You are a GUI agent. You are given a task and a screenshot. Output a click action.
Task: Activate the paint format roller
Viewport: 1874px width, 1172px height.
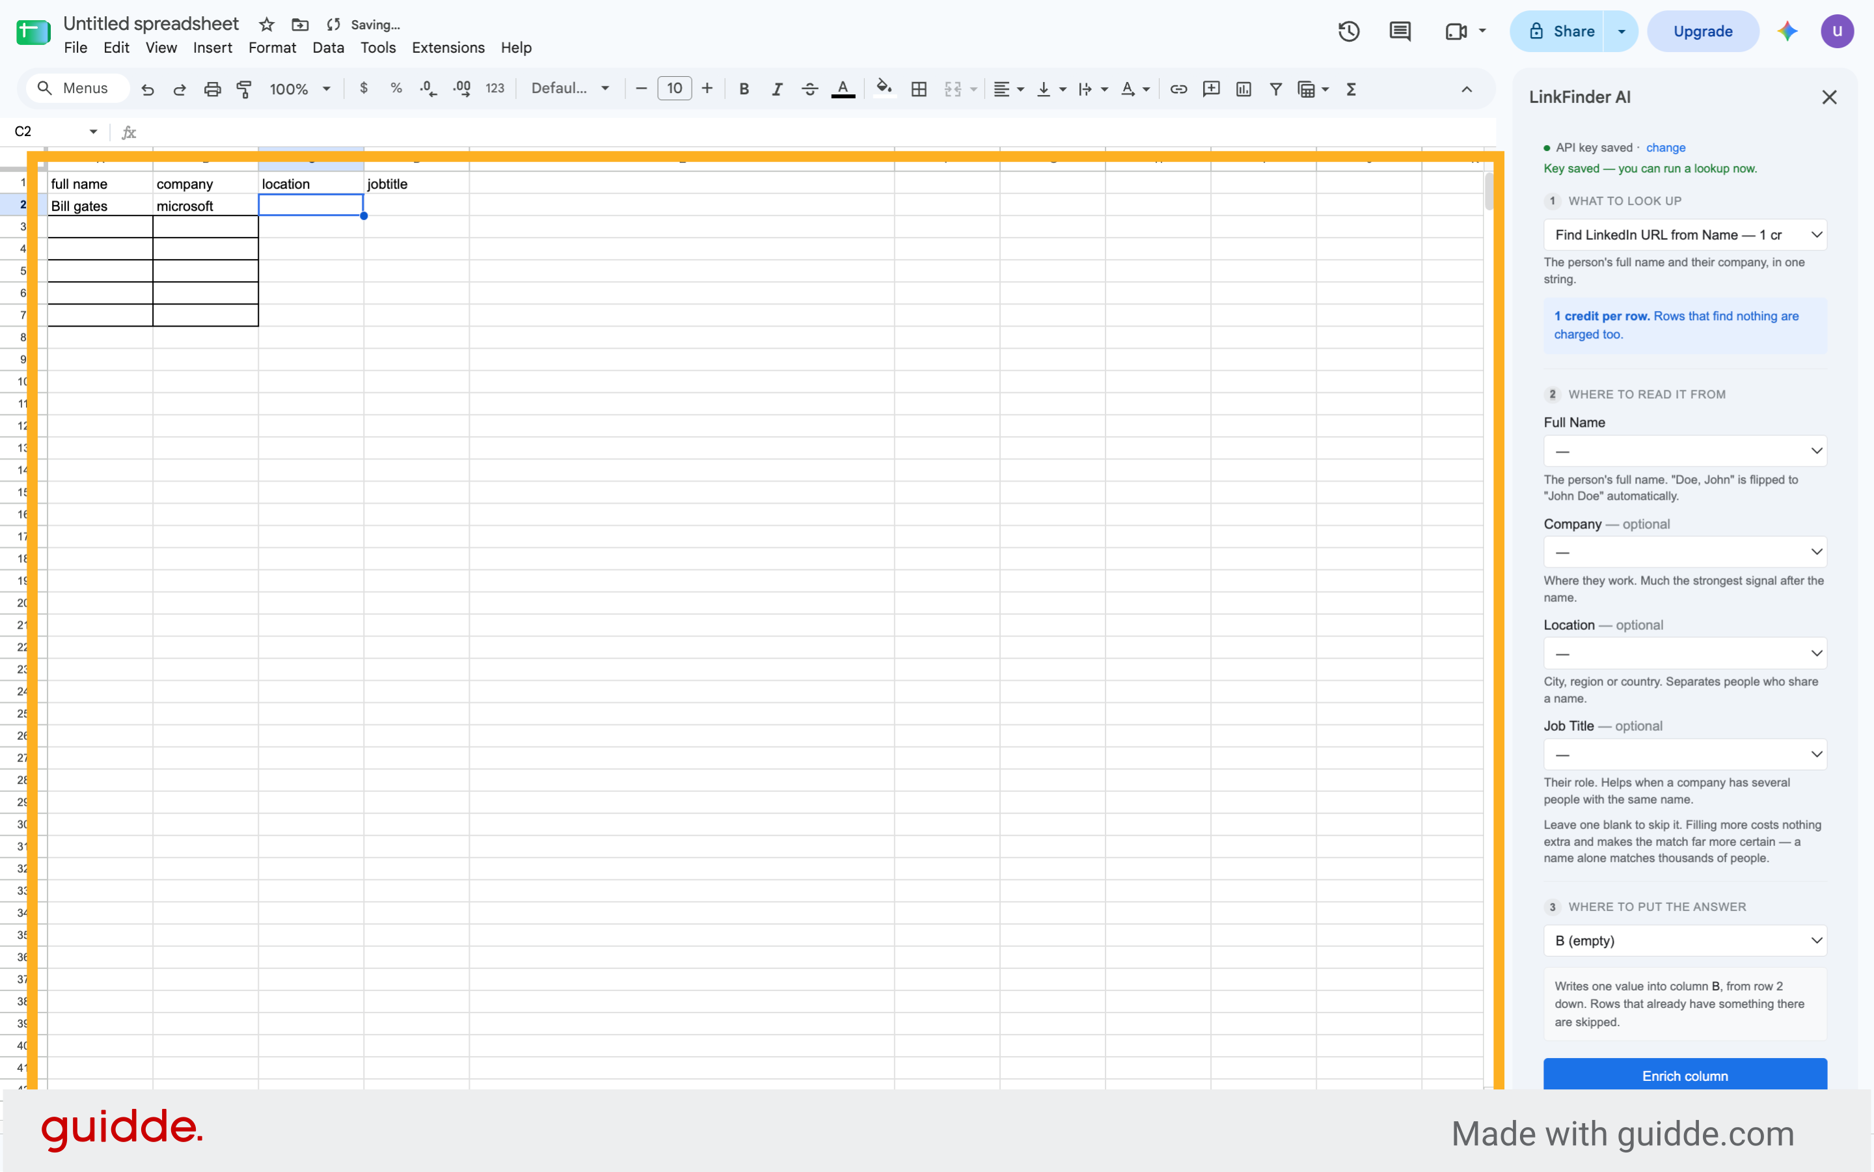(x=244, y=89)
